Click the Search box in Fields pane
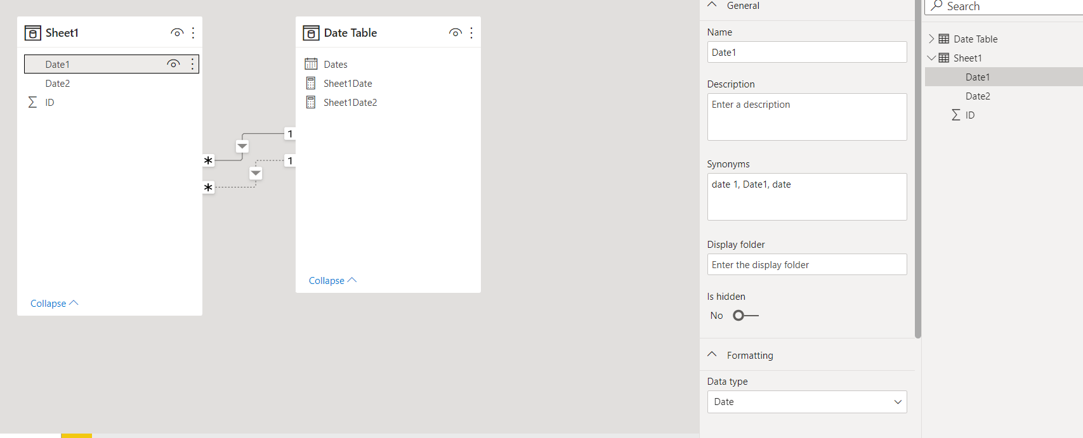Viewport: 1083px width, 438px height. [x=1004, y=6]
